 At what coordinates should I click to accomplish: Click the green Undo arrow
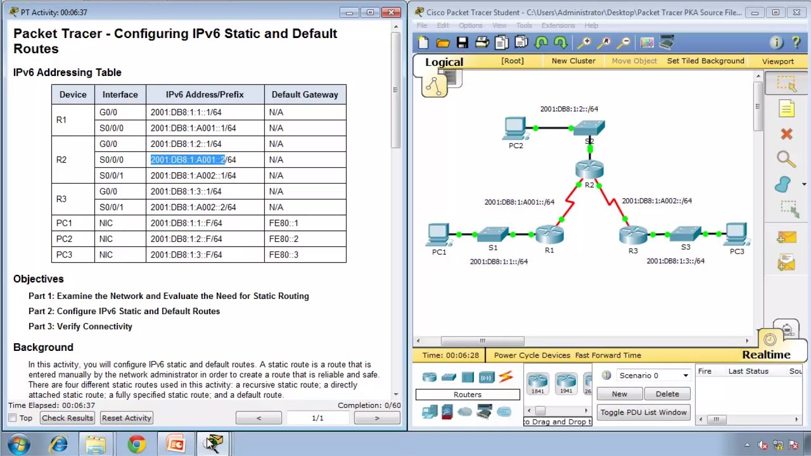[x=540, y=42]
